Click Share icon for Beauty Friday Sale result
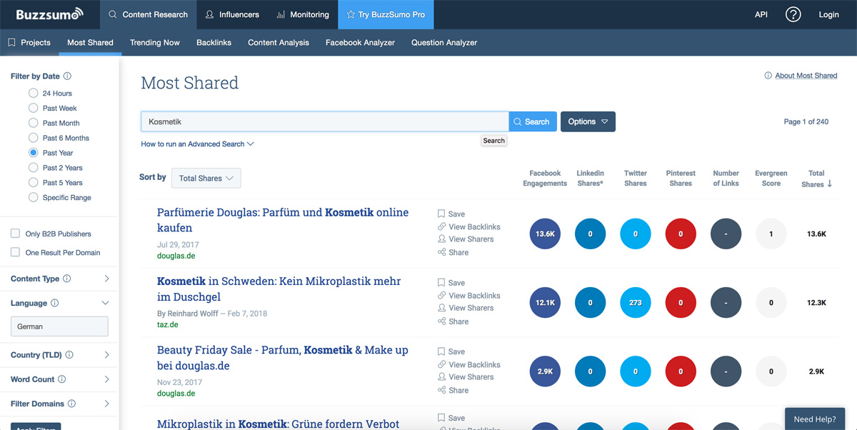The width and height of the screenshot is (857, 430). pos(441,390)
